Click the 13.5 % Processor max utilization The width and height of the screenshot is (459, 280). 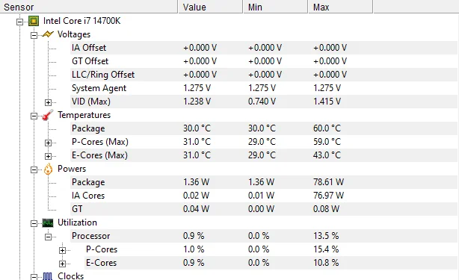click(326, 236)
